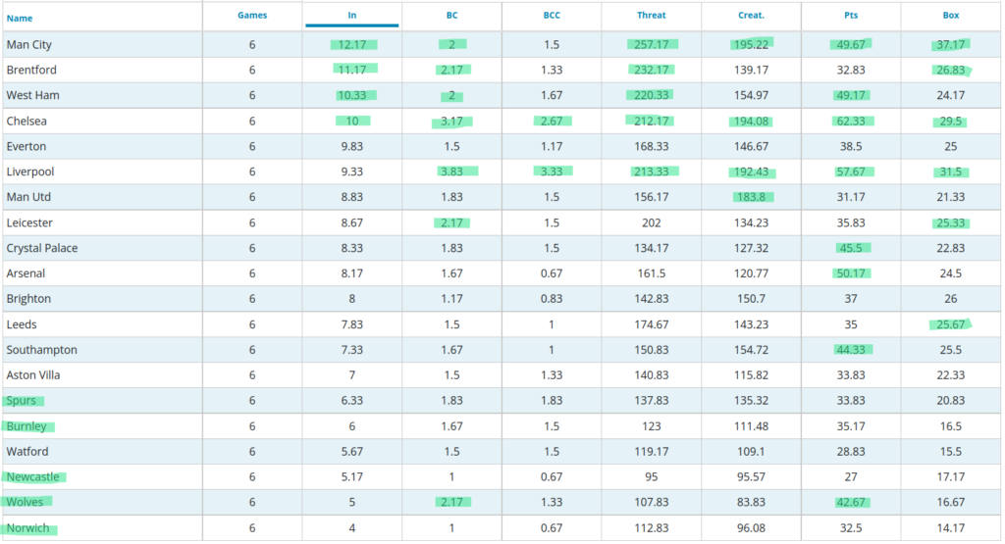This screenshot has height=544, width=1005.
Task: Select the Leeds team name
Action: [22, 324]
